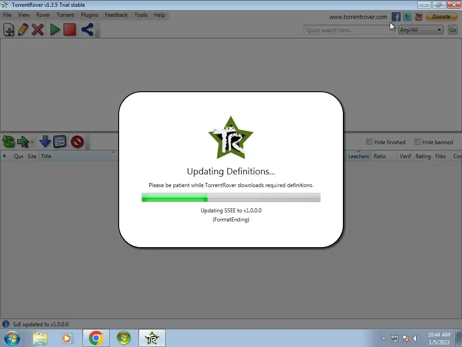The width and height of the screenshot is (462, 347).
Task: Open the Rover menu
Action: point(43,15)
